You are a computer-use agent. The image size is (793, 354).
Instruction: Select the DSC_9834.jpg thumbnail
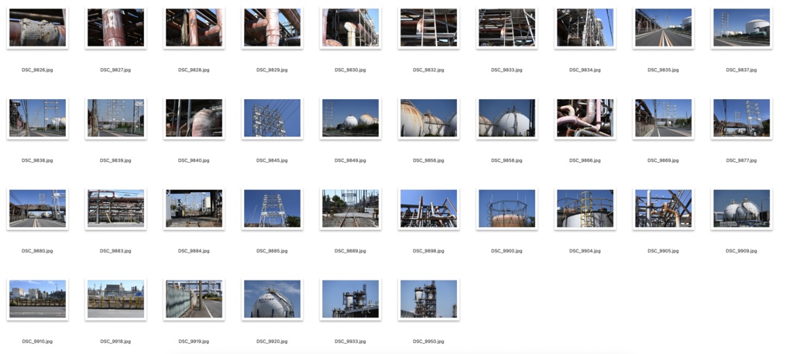(585, 28)
